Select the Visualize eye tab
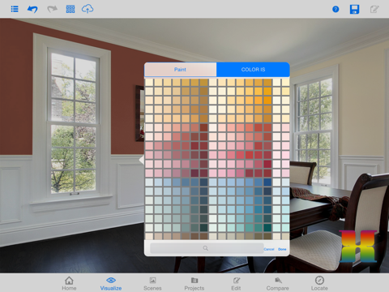Image resolution: width=389 pixels, height=292 pixels. click(111, 283)
